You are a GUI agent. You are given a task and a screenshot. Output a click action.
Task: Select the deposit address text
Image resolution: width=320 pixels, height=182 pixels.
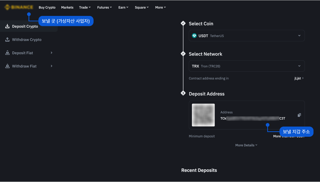click(253, 118)
